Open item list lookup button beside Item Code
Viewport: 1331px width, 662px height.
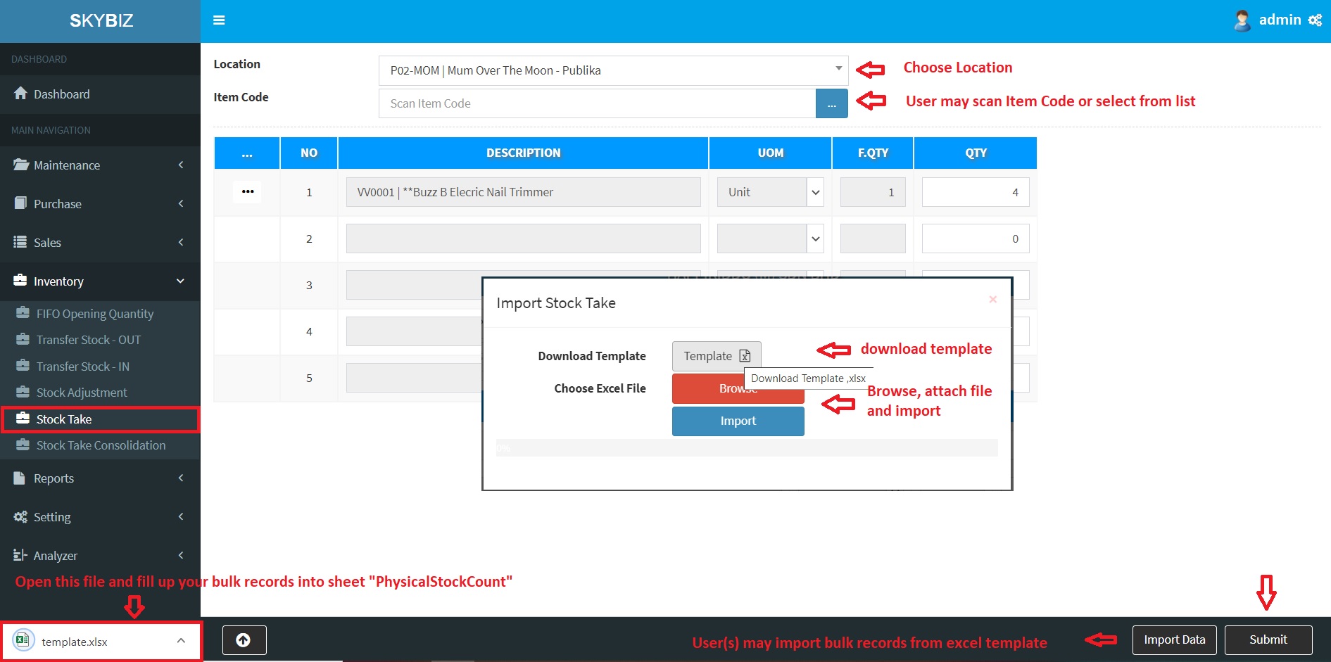tap(831, 104)
